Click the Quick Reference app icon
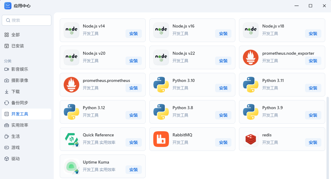This screenshot has width=331, height=179. [x=72, y=139]
